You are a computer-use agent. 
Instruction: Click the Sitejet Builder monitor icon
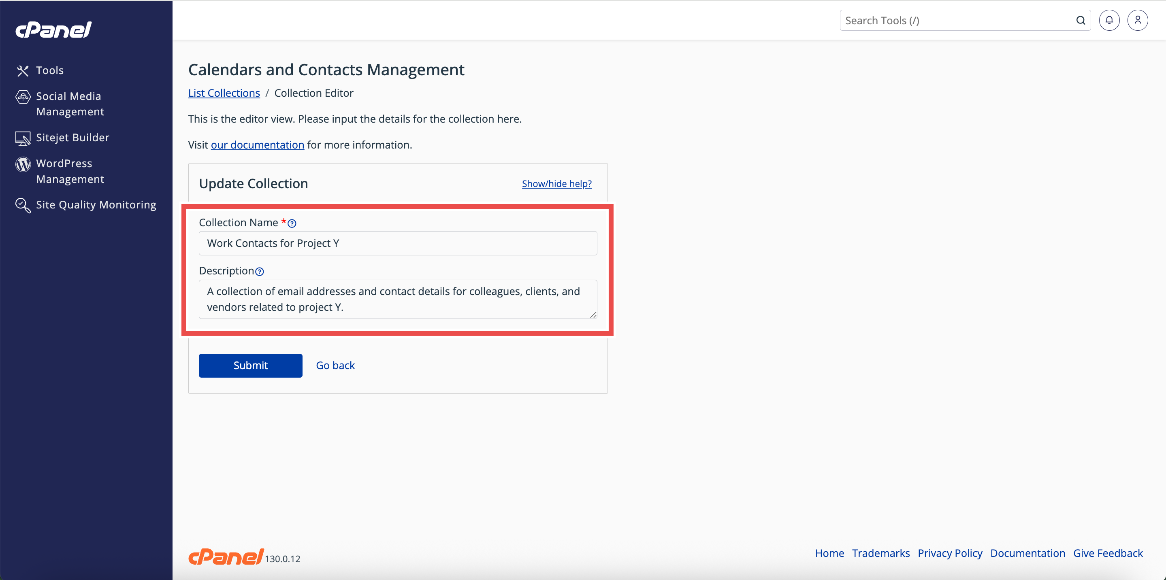23,138
